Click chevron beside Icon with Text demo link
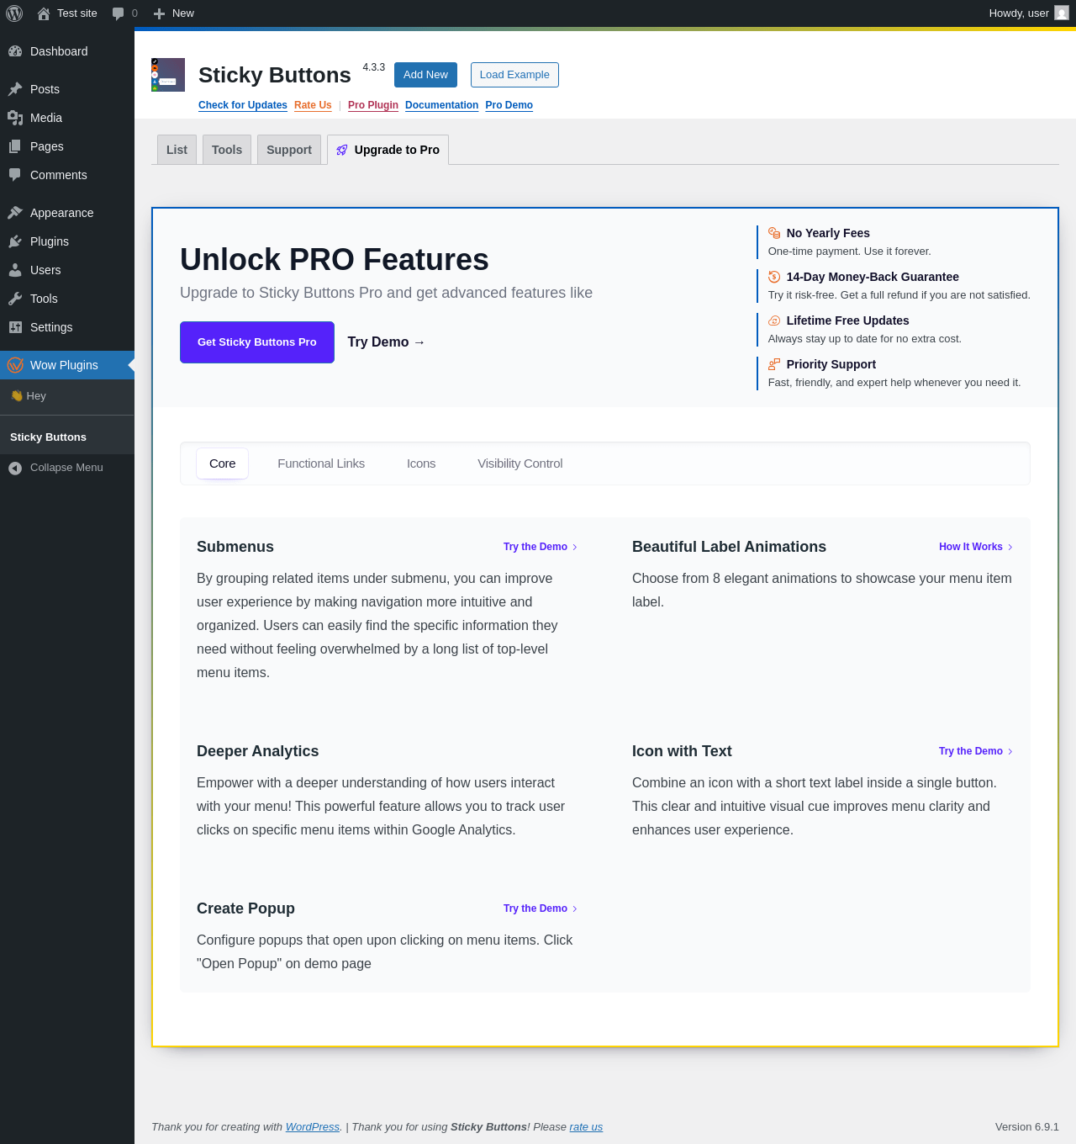The image size is (1076, 1144). click(1010, 751)
